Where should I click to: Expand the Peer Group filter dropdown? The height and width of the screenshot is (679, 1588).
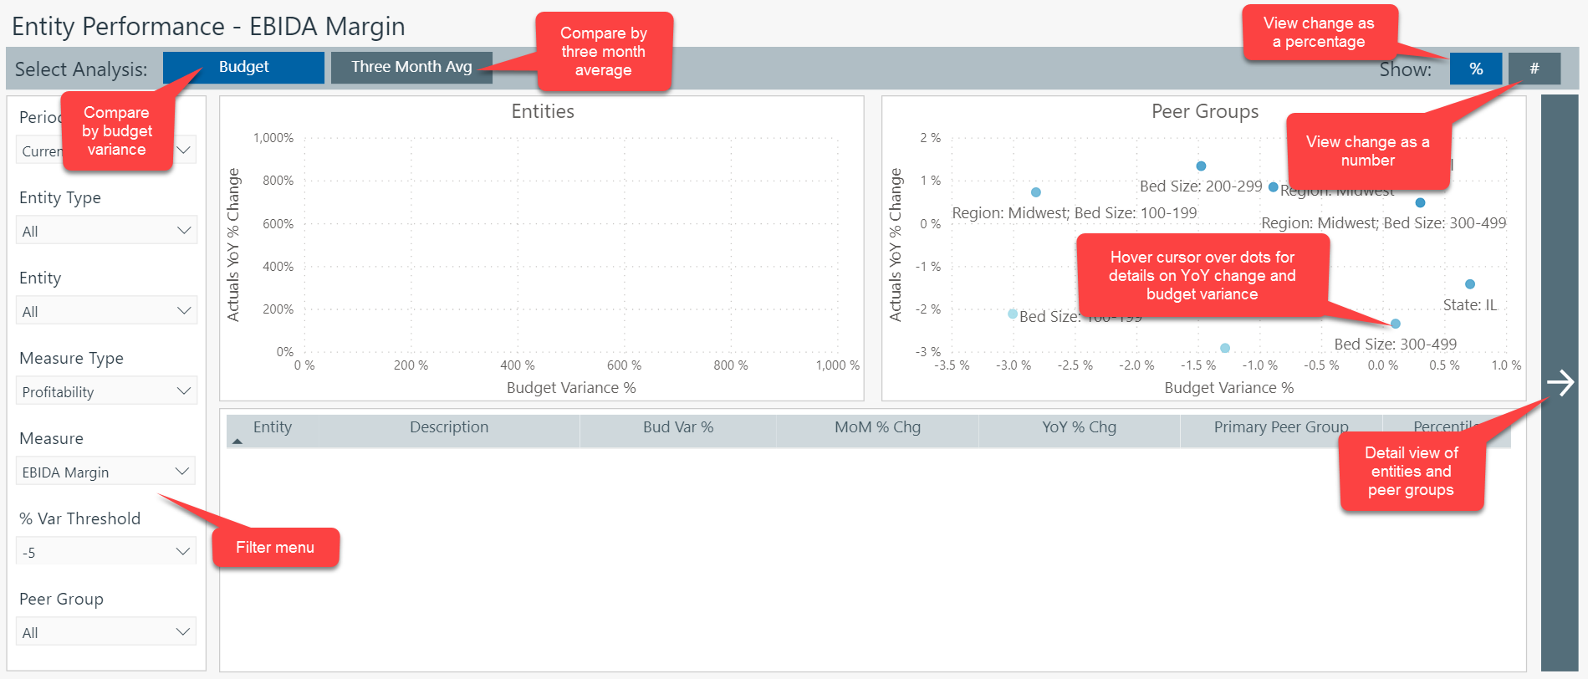[x=106, y=632]
